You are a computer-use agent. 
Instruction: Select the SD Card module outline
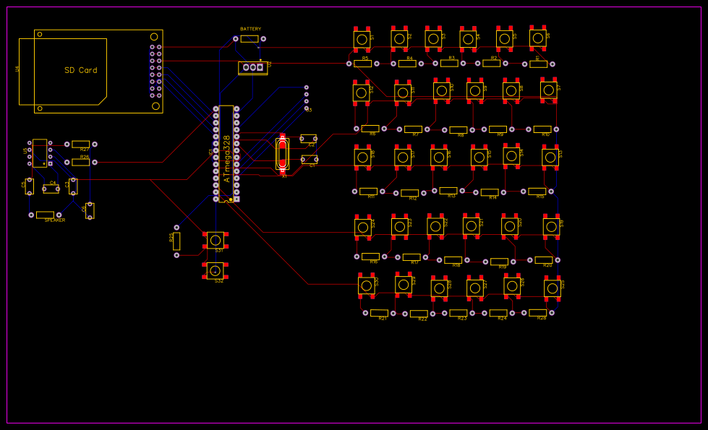[80, 70]
